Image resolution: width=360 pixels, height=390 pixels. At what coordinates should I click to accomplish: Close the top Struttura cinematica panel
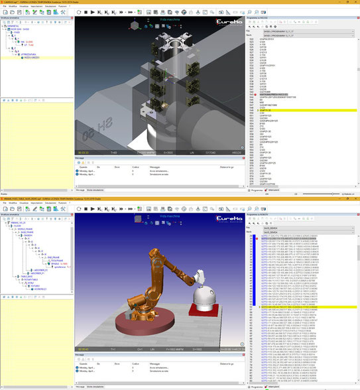72,18
